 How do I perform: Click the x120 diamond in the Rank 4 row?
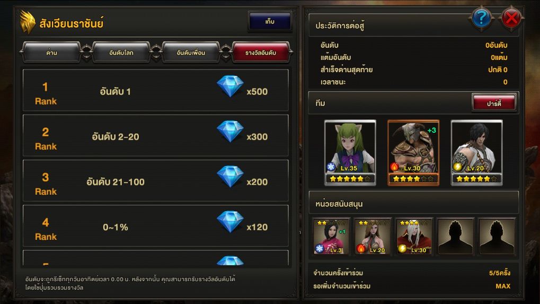tap(230, 222)
